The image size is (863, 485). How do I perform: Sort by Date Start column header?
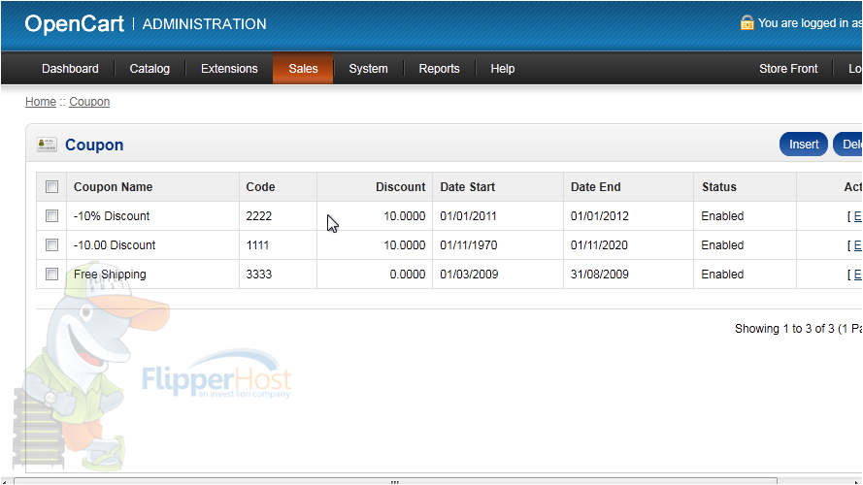467,187
